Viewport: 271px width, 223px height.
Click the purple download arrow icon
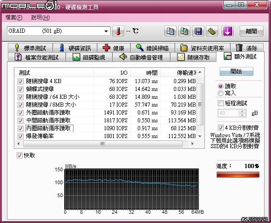[228, 31]
